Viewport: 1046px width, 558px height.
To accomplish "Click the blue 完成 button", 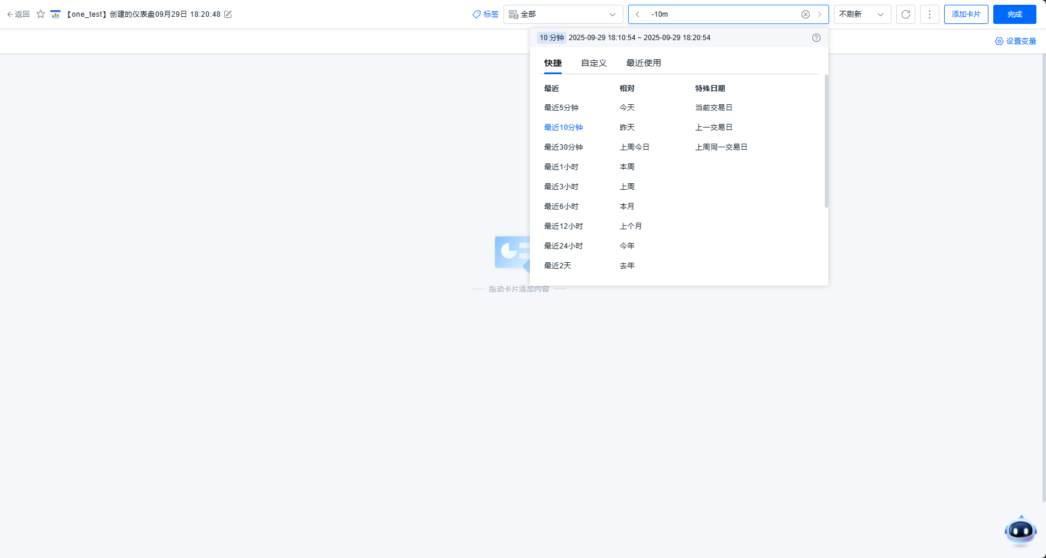I will pyautogui.click(x=1014, y=14).
